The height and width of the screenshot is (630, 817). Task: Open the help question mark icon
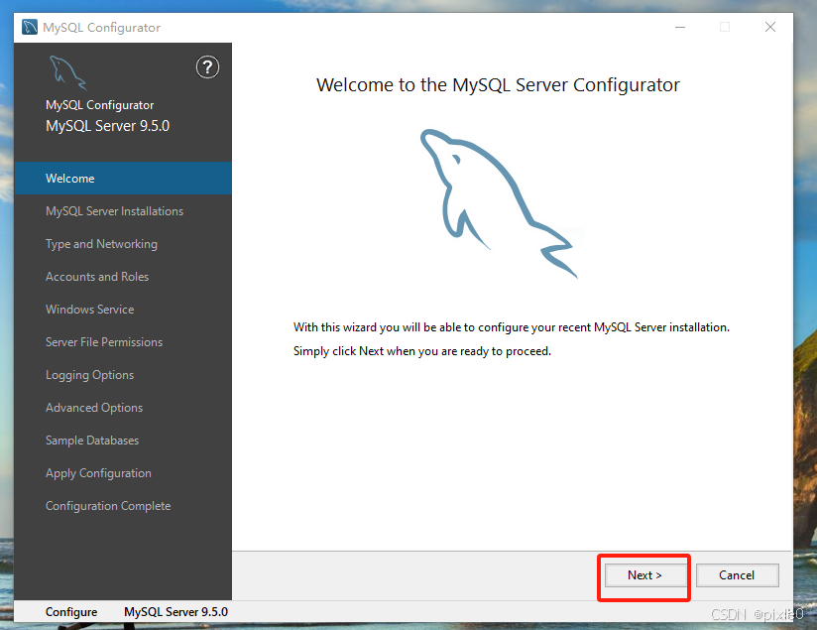pos(207,67)
